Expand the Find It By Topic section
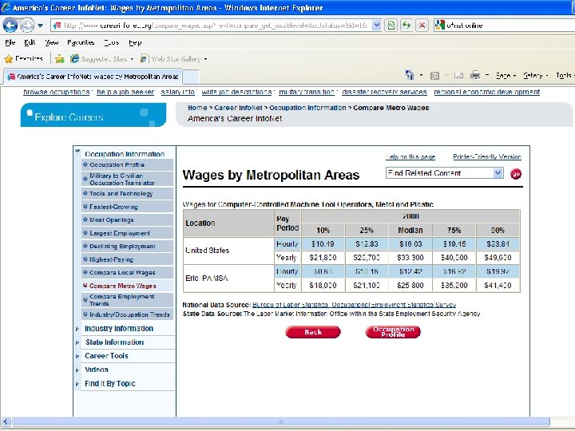Viewport: 575px width, 431px height. click(77, 384)
